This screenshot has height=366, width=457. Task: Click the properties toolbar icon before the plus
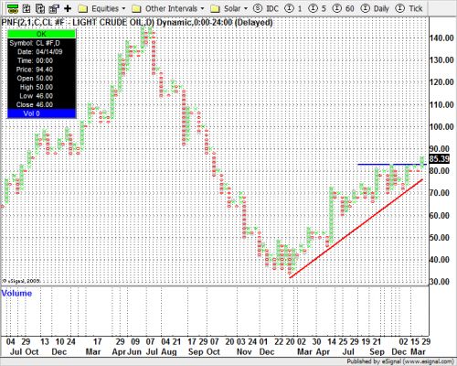[54, 8]
